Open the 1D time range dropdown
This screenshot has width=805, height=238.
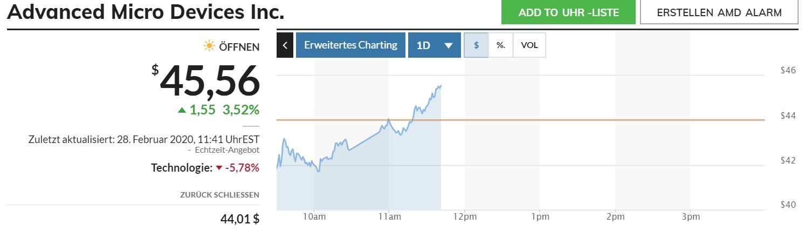[x=434, y=45]
